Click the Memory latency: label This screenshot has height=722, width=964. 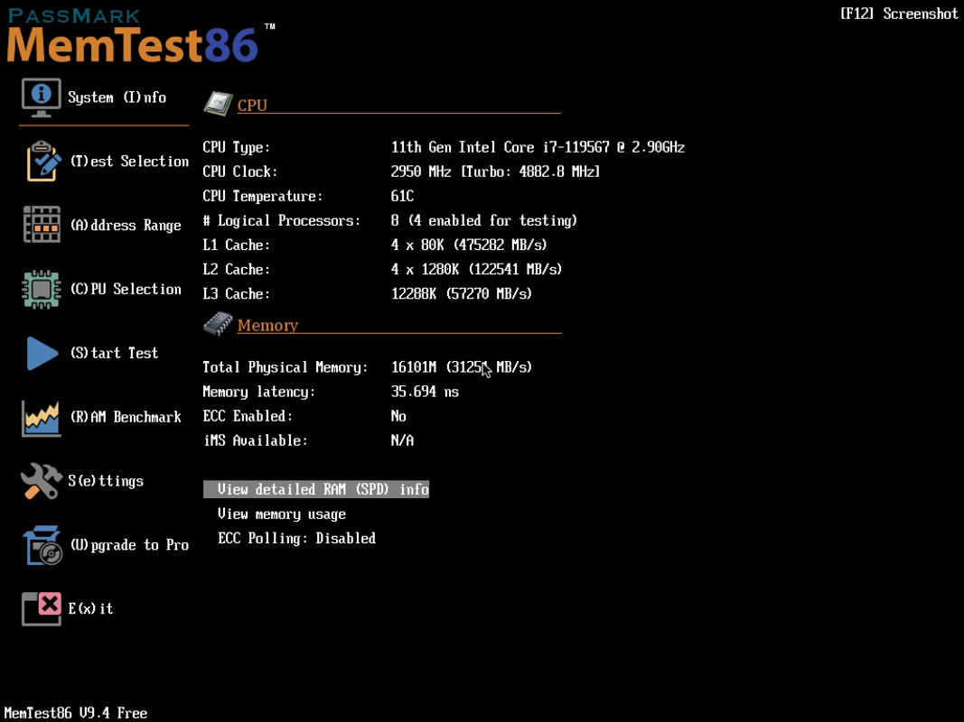(x=258, y=392)
